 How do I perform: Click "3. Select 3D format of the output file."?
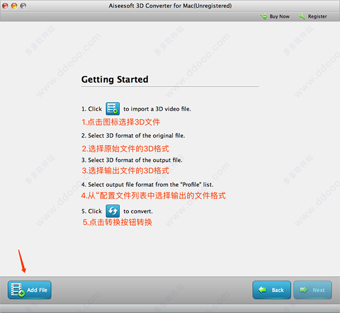(132, 160)
